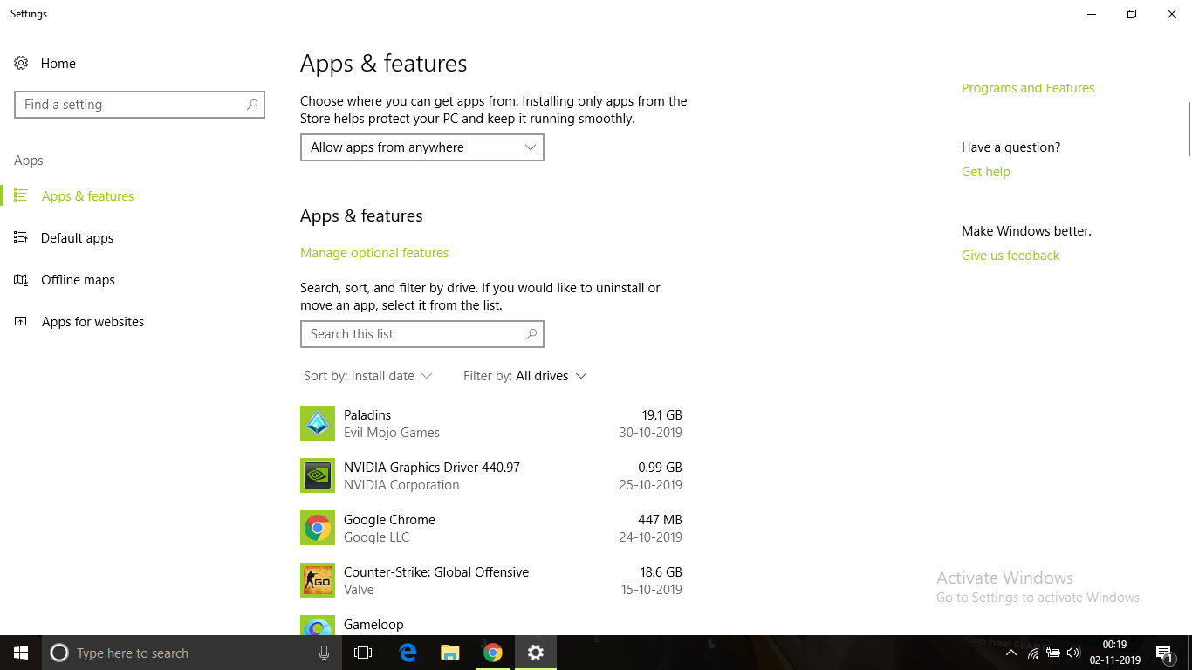The image size is (1192, 670).
Task: Click the Type here to search taskbar box
Action: pos(192,653)
